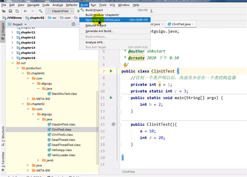The image size is (247, 177).
Task: Open the Refactor menu
Action: coord(72,5)
